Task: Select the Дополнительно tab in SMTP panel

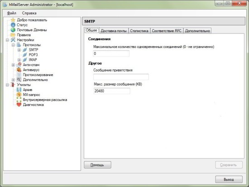Action: coord(197,31)
